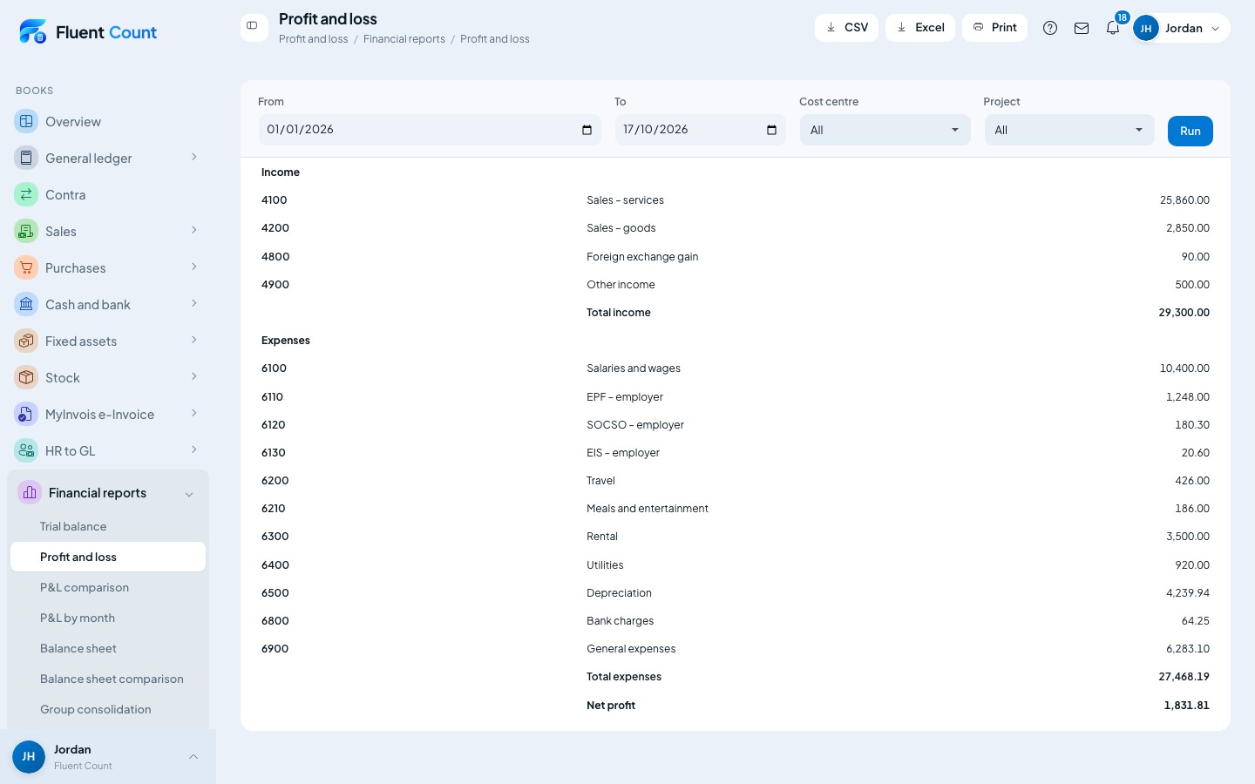This screenshot has width=1255, height=784.
Task: Export the report to Excel
Action: (920, 27)
